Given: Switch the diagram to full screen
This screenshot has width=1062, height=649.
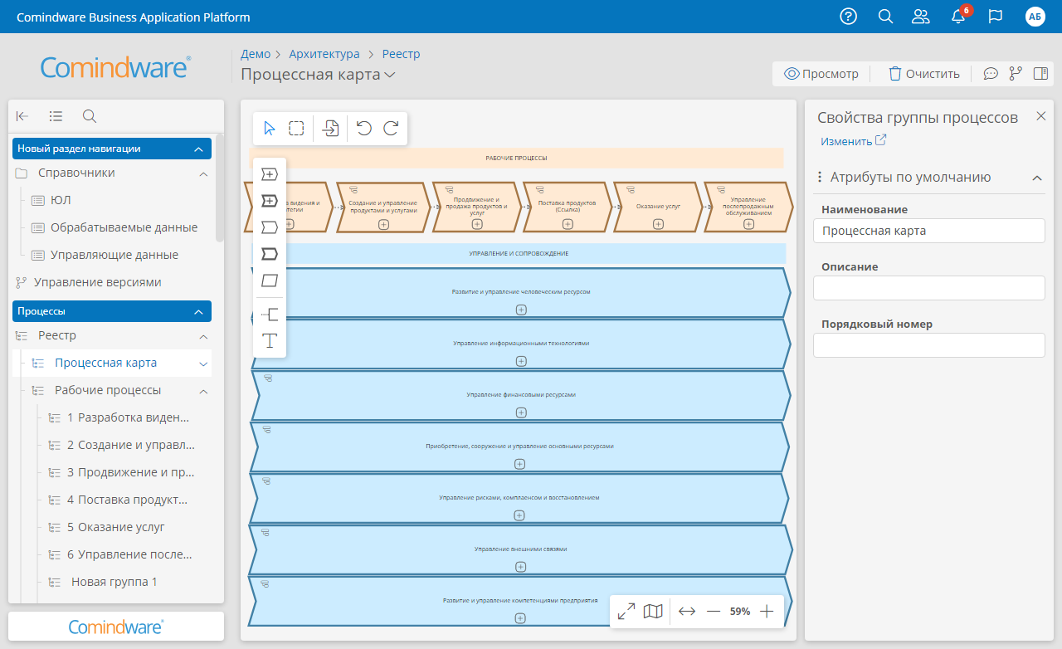Looking at the screenshot, I should [x=626, y=612].
